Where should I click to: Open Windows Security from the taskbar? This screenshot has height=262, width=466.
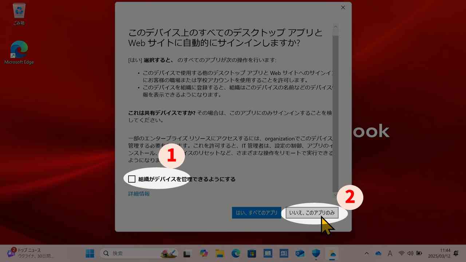(315, 253)
